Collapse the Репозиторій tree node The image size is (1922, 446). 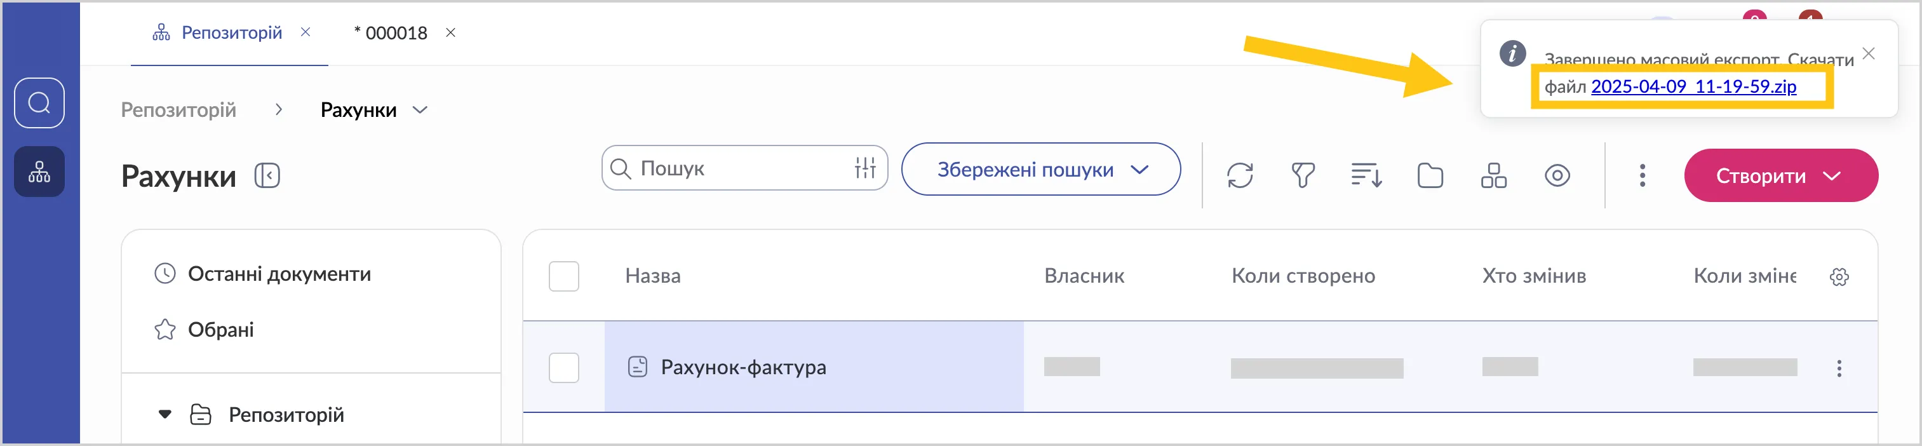tap(165, 415)
